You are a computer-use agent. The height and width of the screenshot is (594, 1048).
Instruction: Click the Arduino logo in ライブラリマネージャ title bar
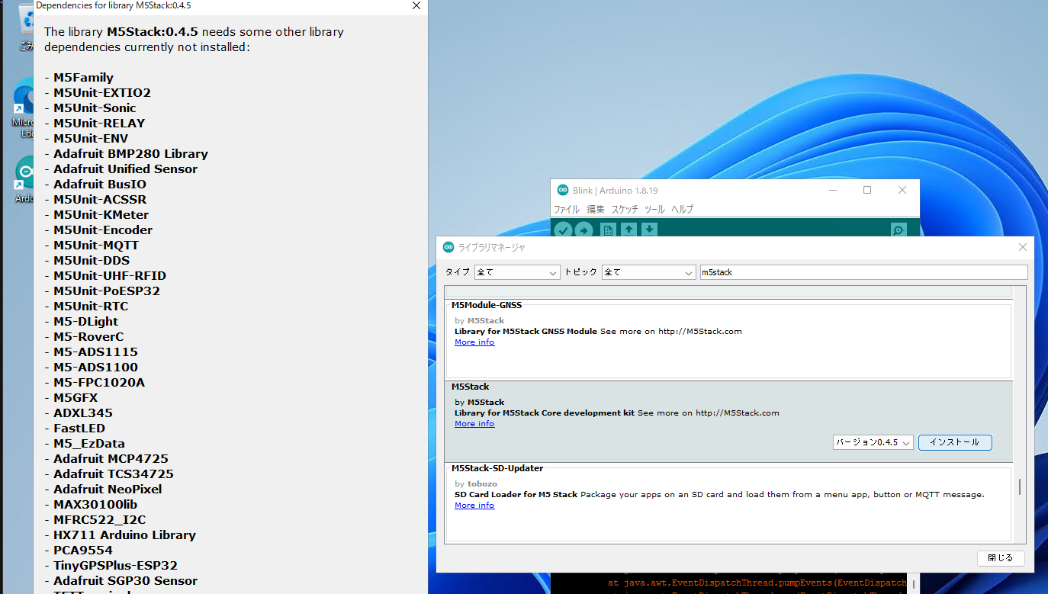coord(448,247)
